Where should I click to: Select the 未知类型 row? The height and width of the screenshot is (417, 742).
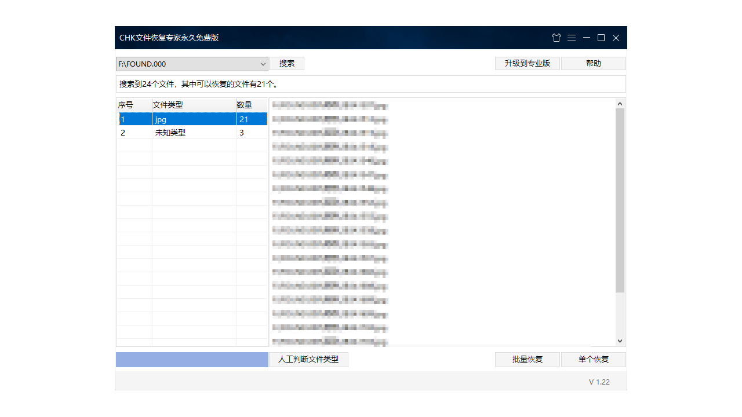[x=192, y=133]
